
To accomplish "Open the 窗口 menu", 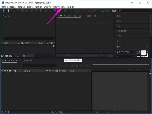I will click(64, 7).
